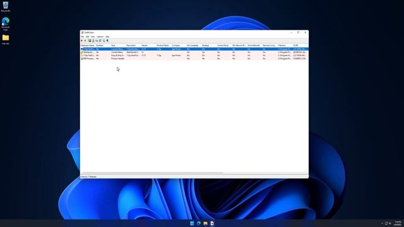Click the Properties toolbar icon
Screen dimensions: 404x227
pos(100,40)
